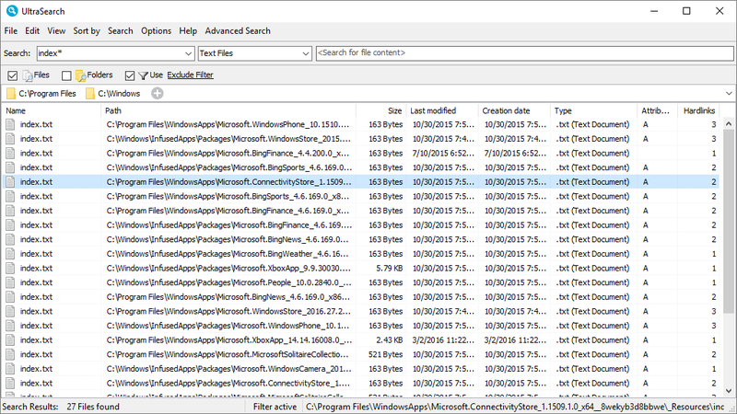Click the C:\Windows folder icon
737x414 pixels.
90,93
